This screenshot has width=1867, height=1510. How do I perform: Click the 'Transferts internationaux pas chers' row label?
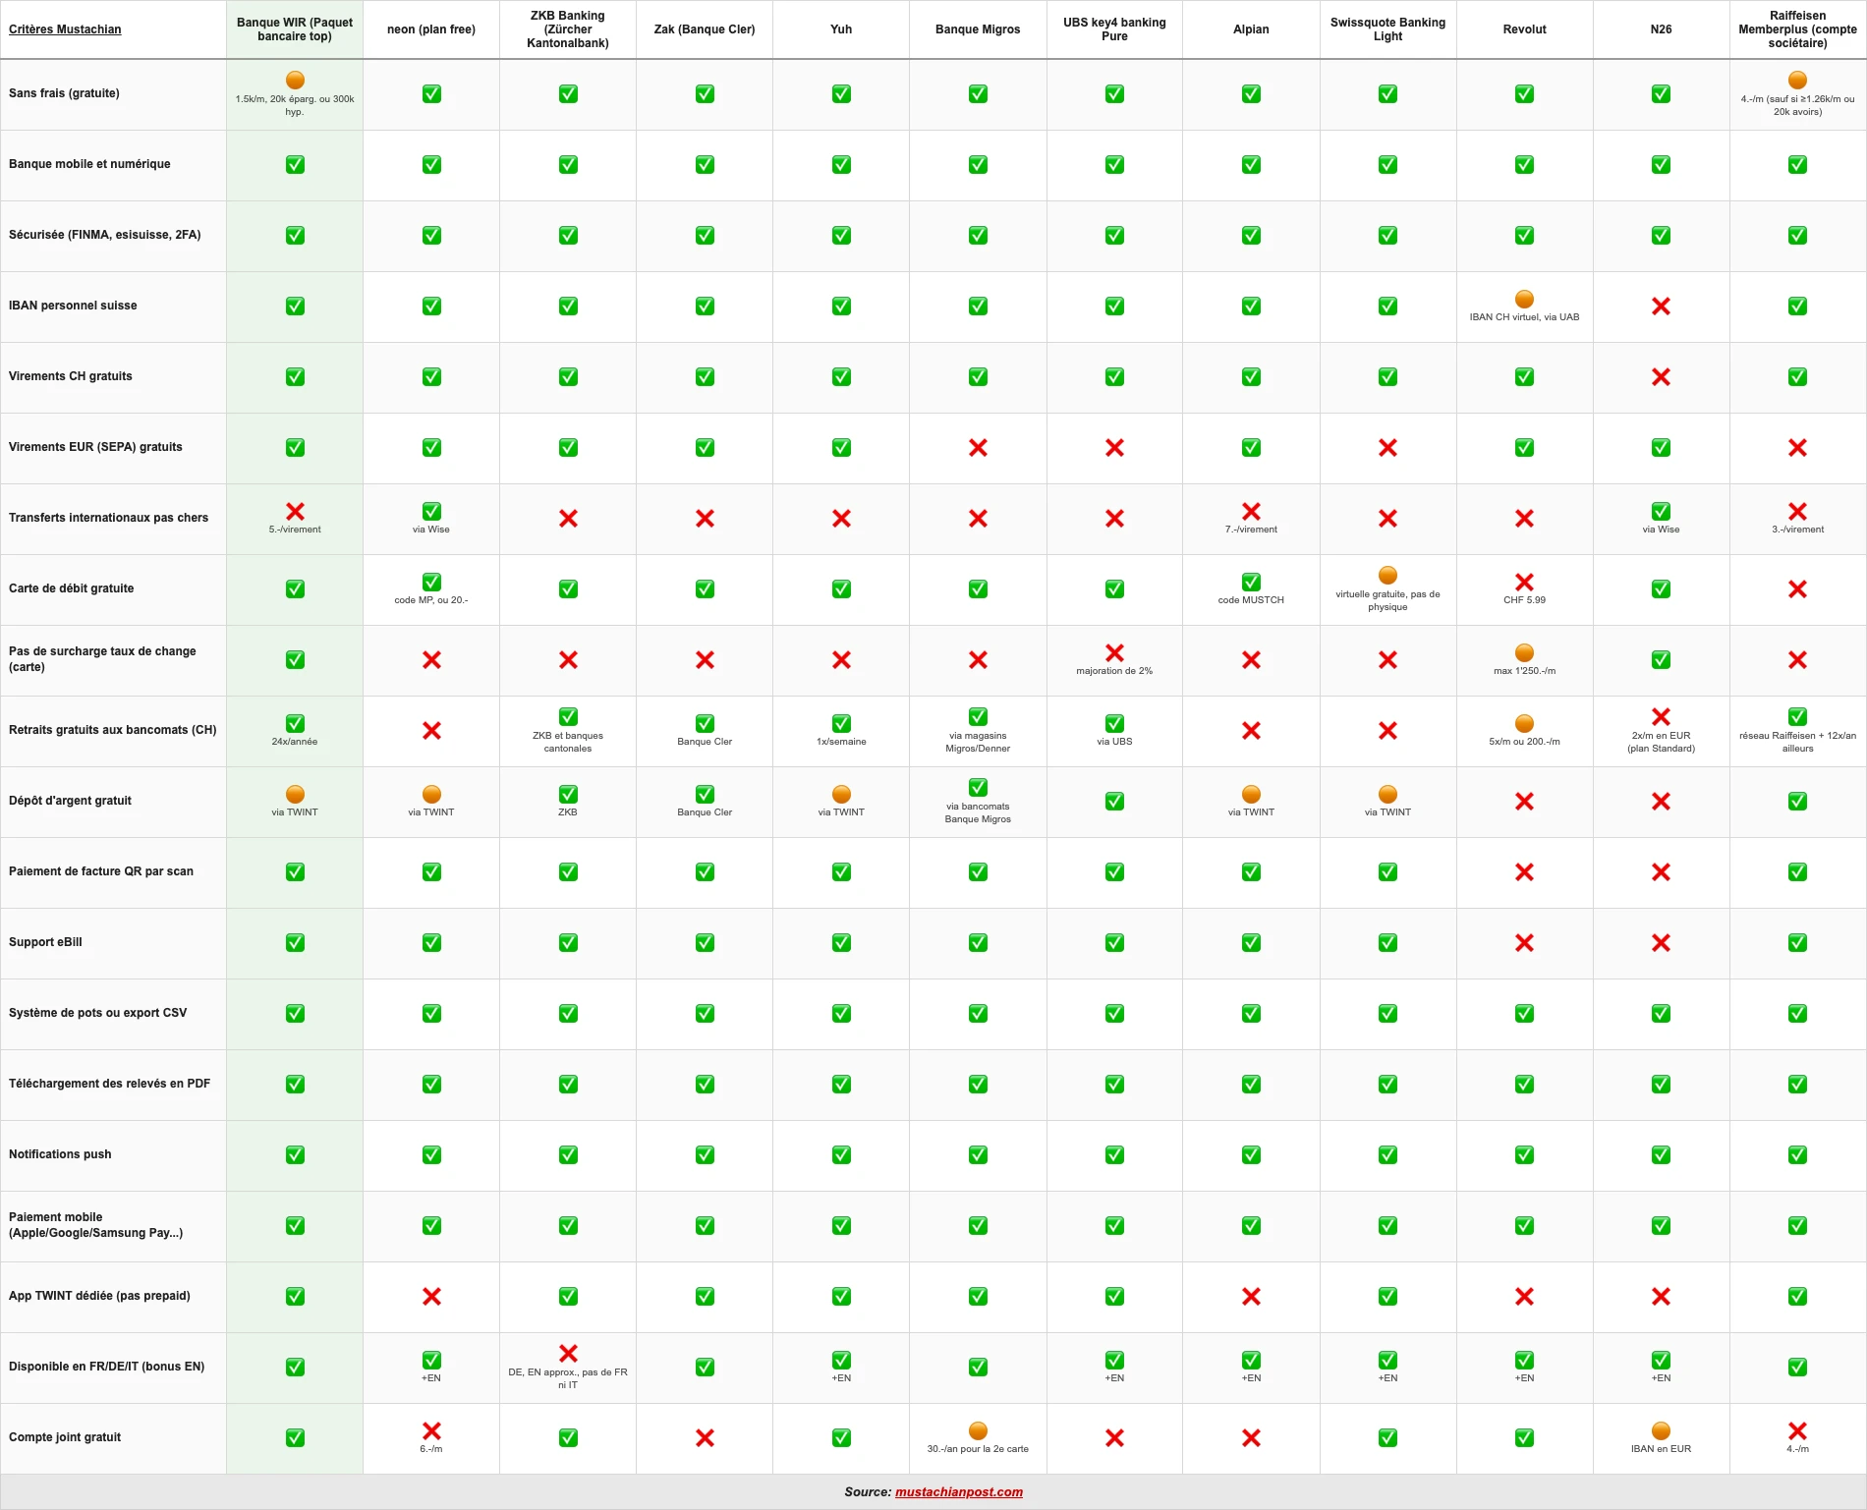pos(108,518)
